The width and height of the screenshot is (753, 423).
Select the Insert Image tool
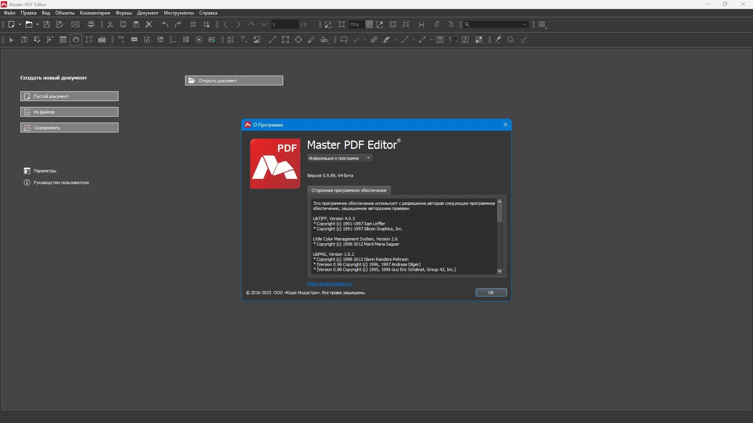(257, 40)
